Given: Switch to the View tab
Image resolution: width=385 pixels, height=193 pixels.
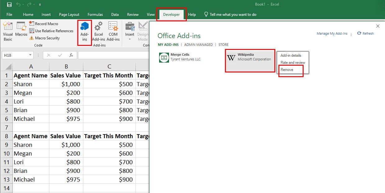Looking at the screenshot, I should click(x=151, y=15).
